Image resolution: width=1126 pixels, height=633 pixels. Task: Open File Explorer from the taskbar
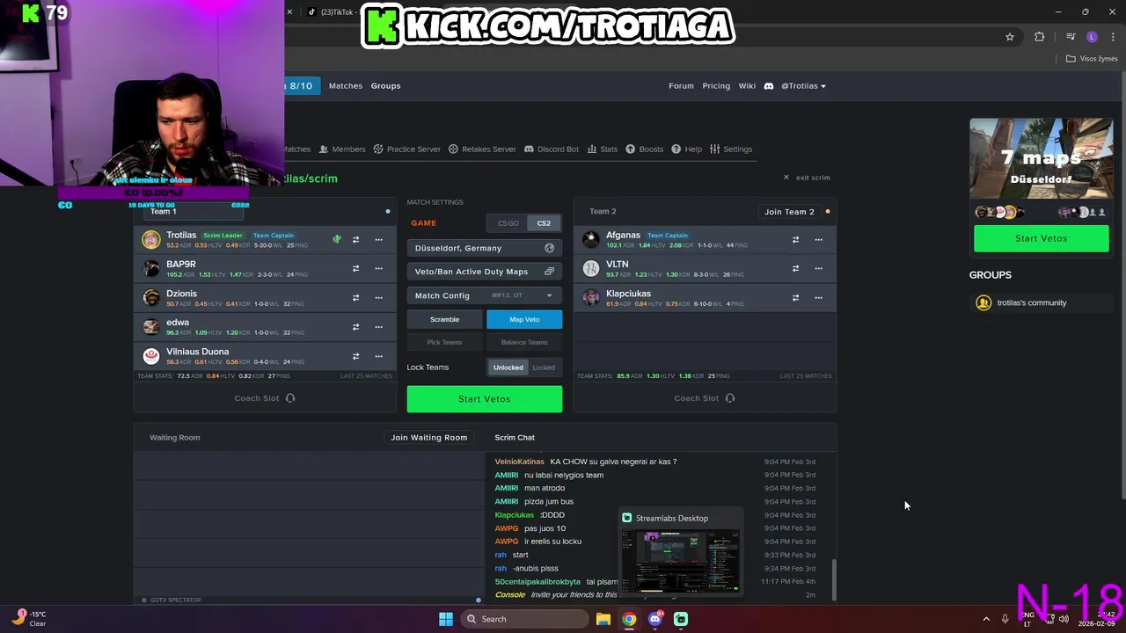click(603, 619)
